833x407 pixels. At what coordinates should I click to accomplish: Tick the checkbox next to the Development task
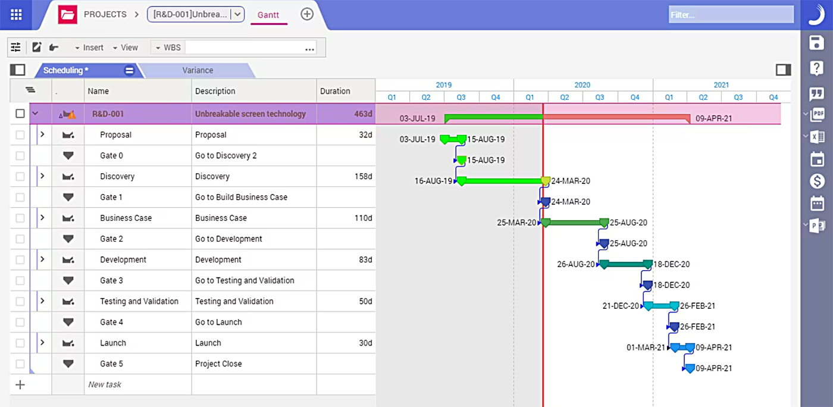pos(20,259)
